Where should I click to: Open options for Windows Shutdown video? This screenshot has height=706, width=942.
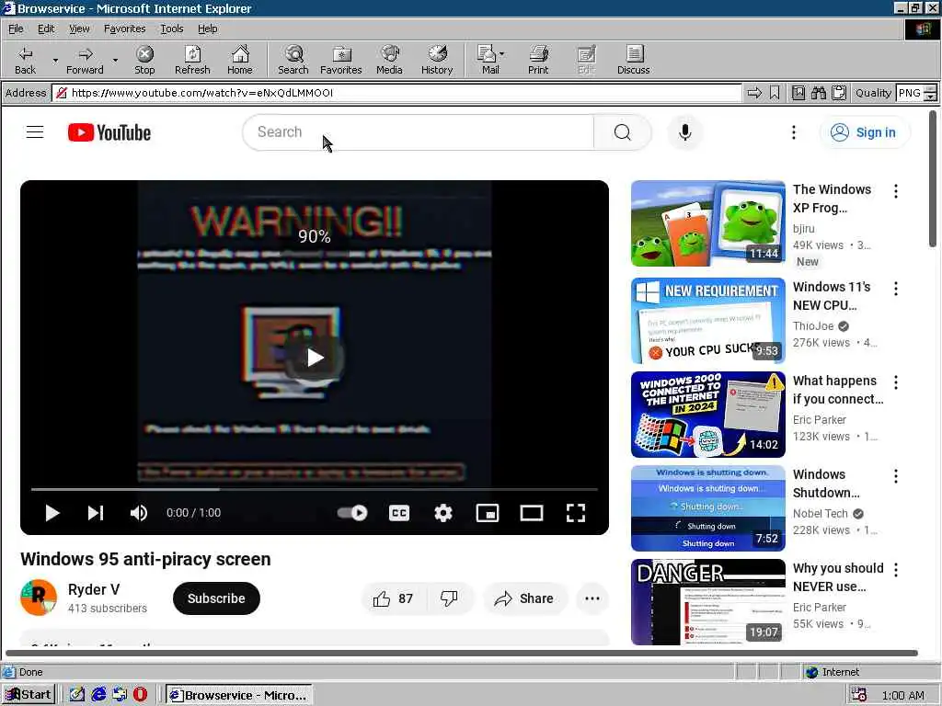click(896, 476)
